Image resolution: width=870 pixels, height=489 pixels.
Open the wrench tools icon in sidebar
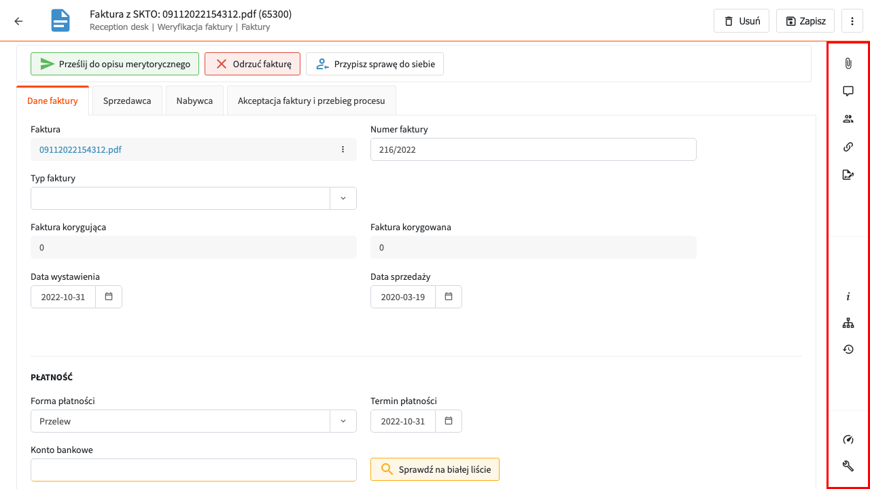coord(848,466)
